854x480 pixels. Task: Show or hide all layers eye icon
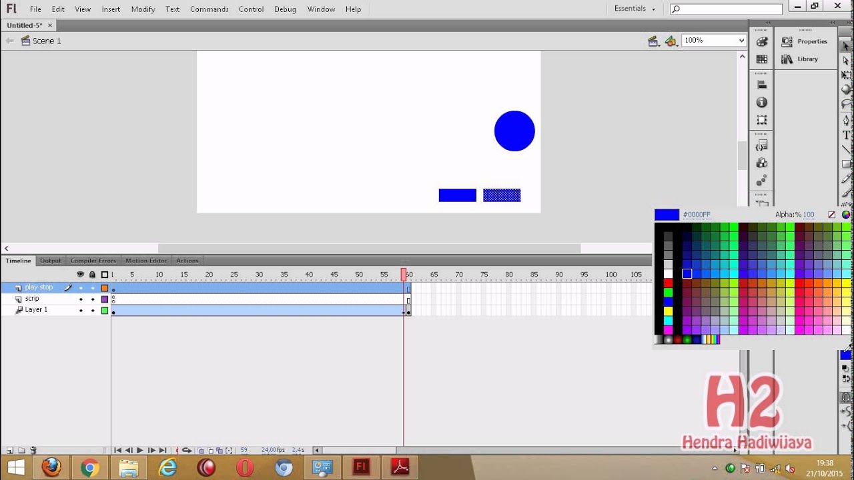pos(81,274)
